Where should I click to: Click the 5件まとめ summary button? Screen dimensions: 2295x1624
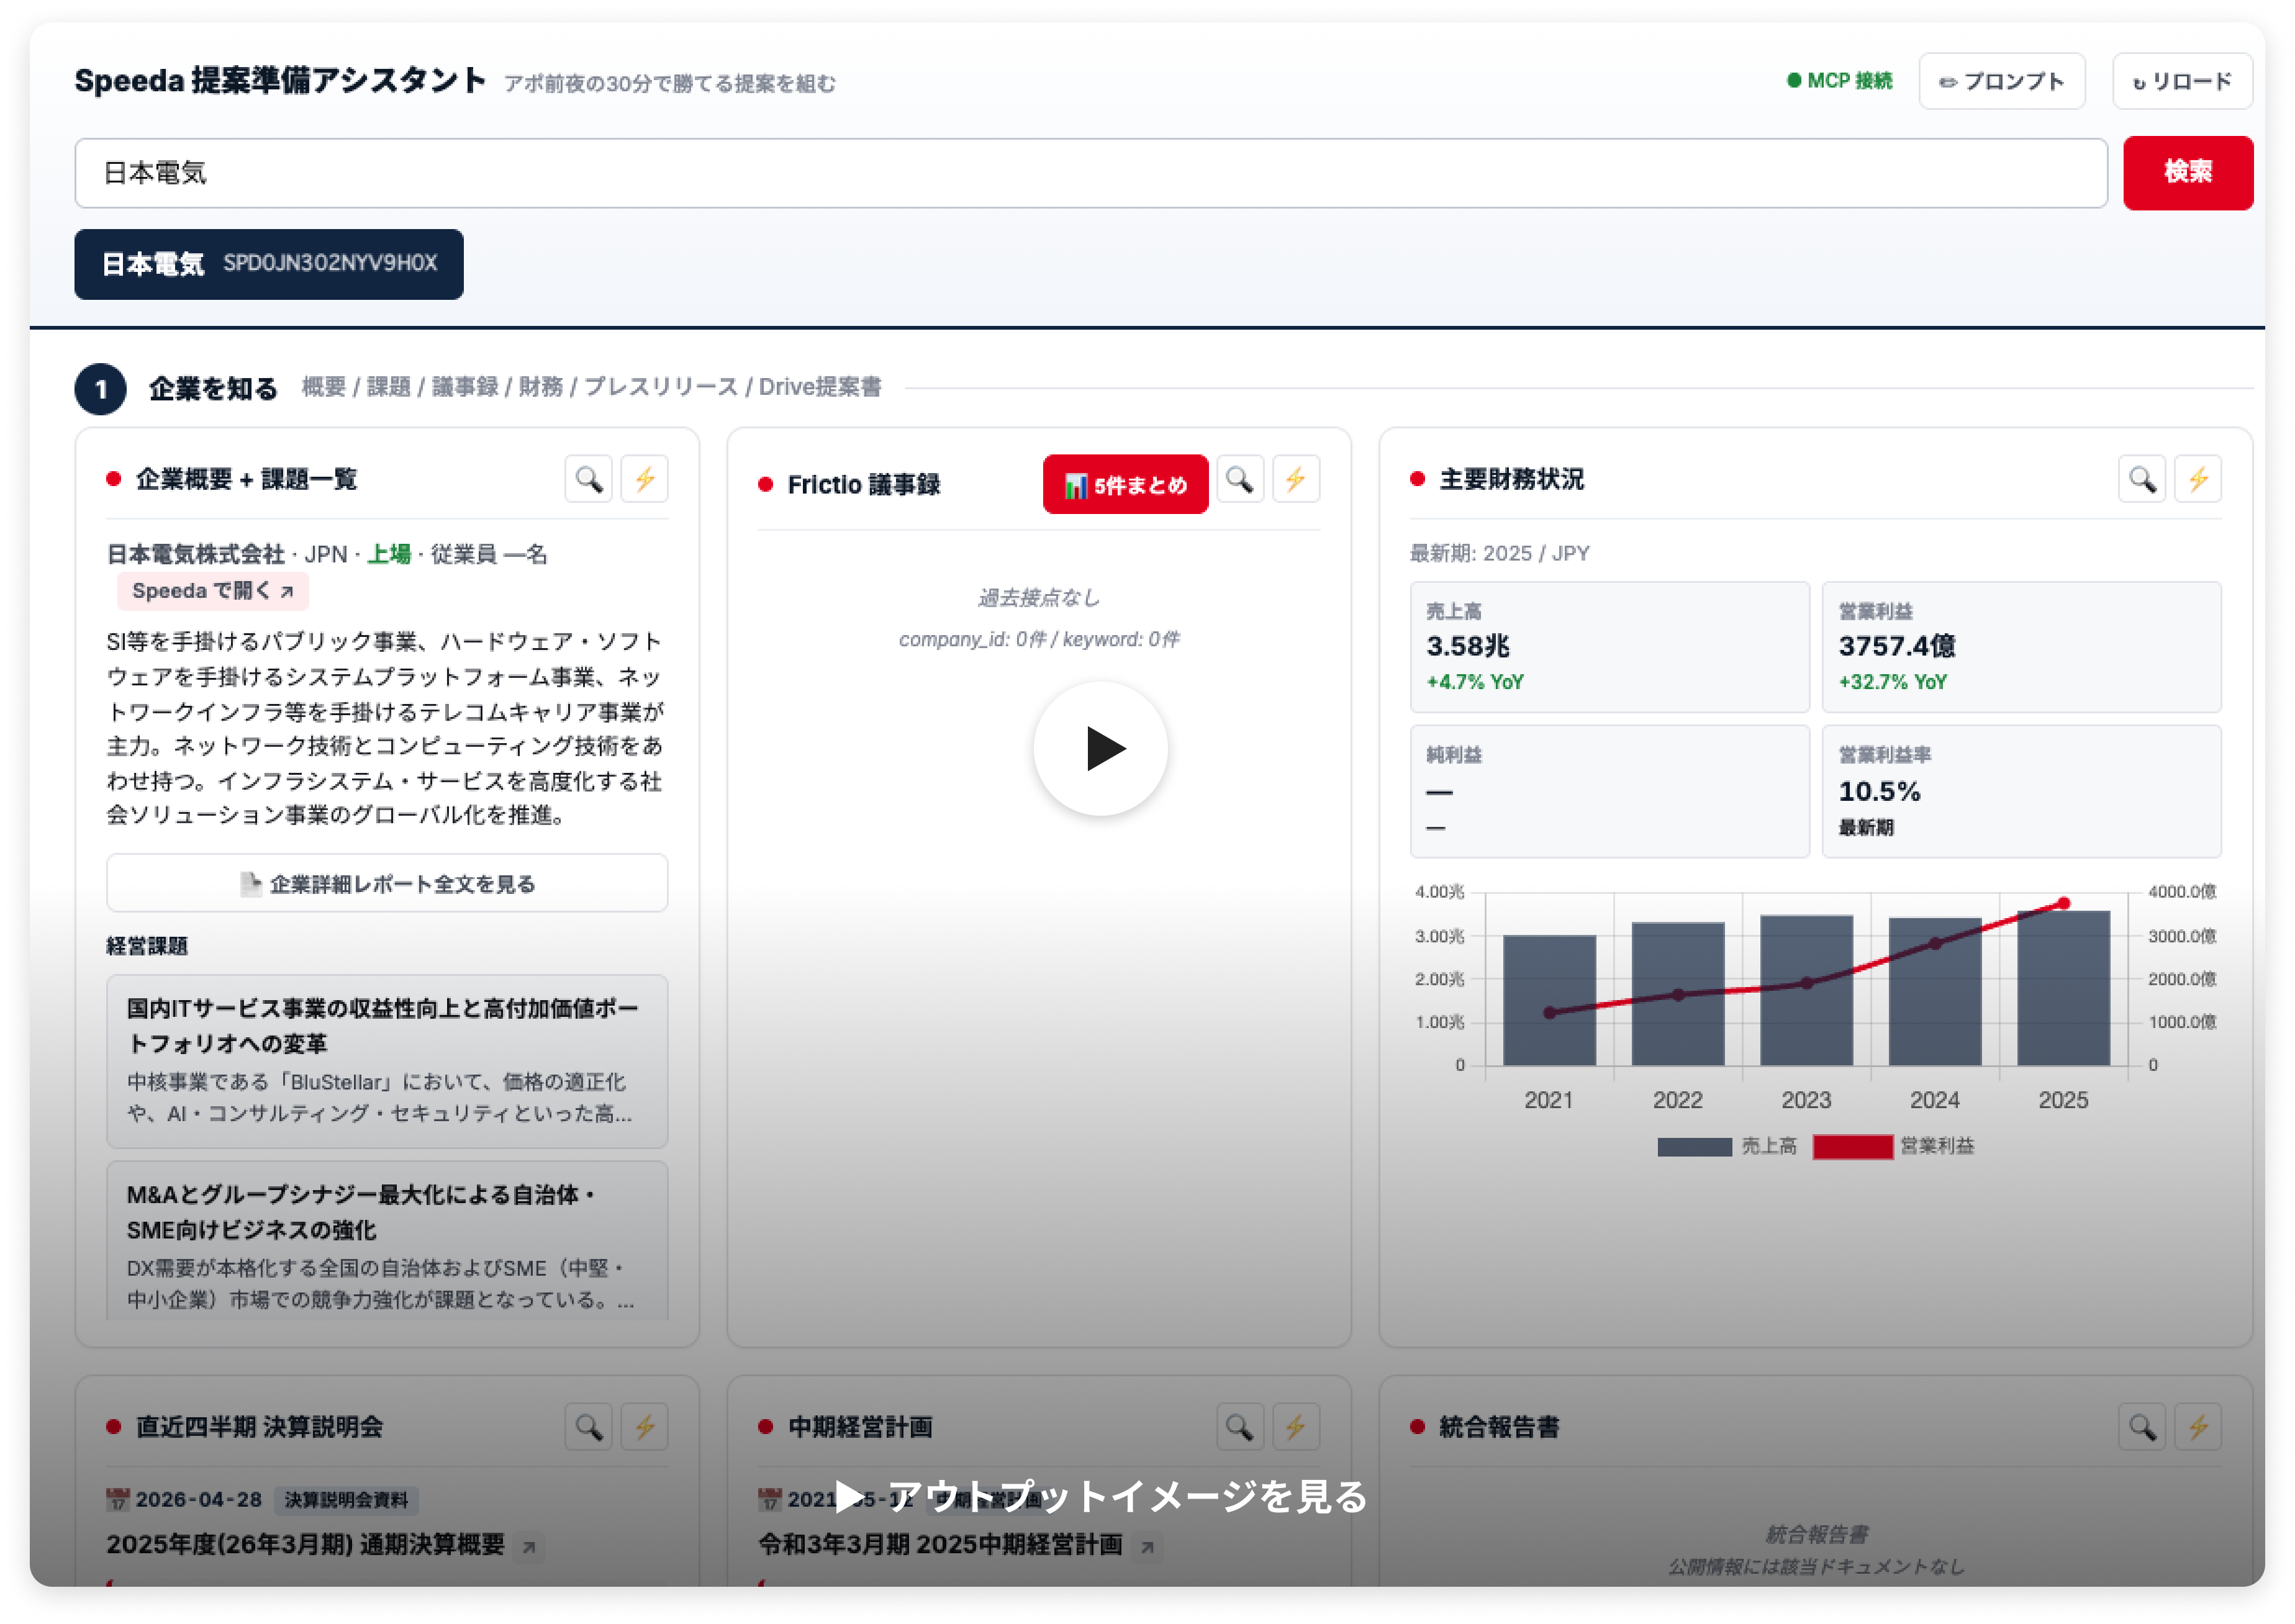click(x=1125, y=485)
